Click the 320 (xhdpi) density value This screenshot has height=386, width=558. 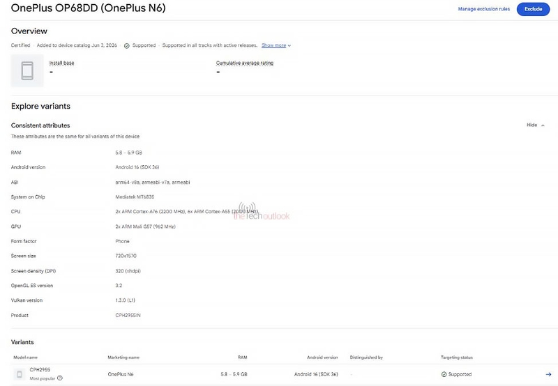[x=128, y=271]
